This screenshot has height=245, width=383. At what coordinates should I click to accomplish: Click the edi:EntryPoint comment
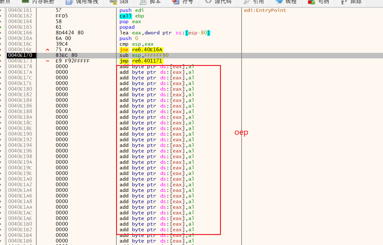(x=265, y=10)
